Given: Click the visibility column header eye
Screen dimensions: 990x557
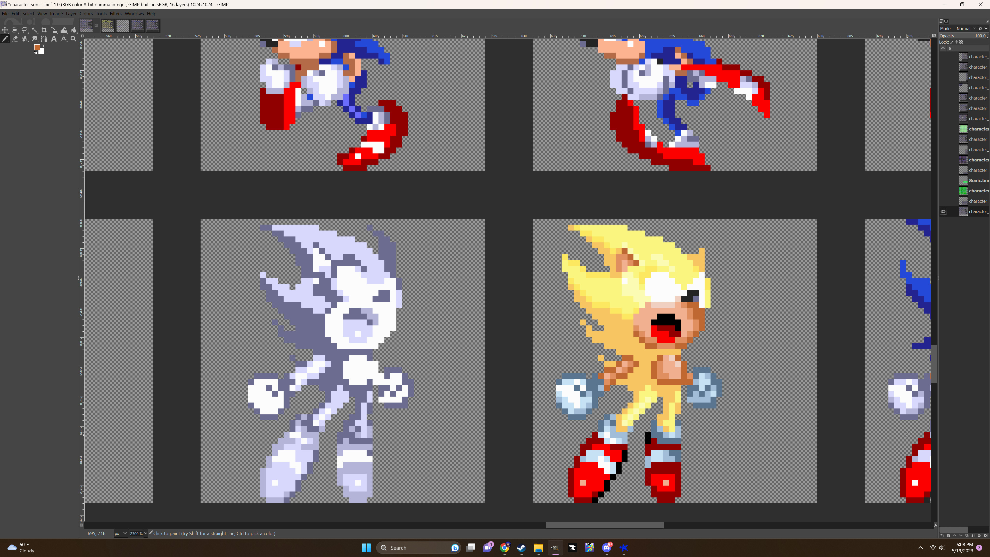Looking at the screenshot, I should (943, 48).
